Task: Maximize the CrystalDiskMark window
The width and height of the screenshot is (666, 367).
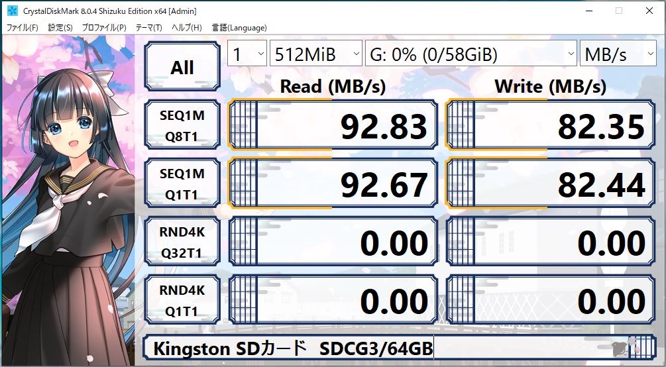Action: click(619, 11)
